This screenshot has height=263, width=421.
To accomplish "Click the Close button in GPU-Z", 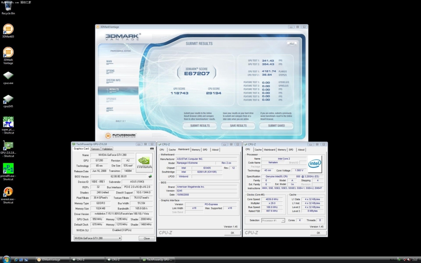I will click(x=147, y=238).
